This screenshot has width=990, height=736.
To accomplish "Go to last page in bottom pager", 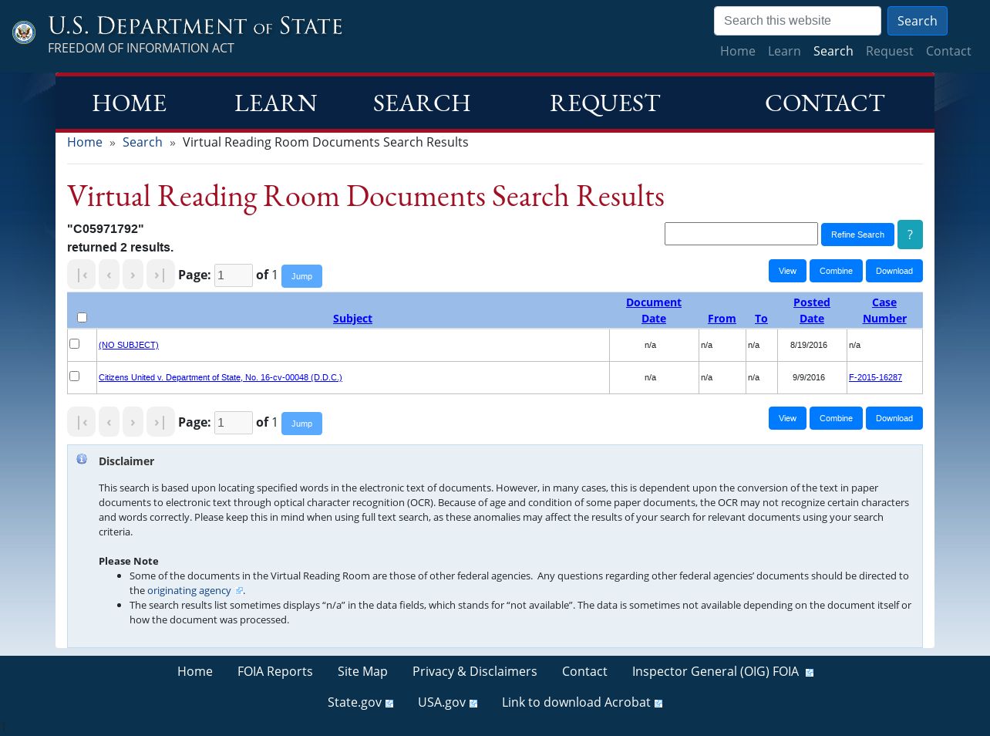I will [x=160, y=422].
